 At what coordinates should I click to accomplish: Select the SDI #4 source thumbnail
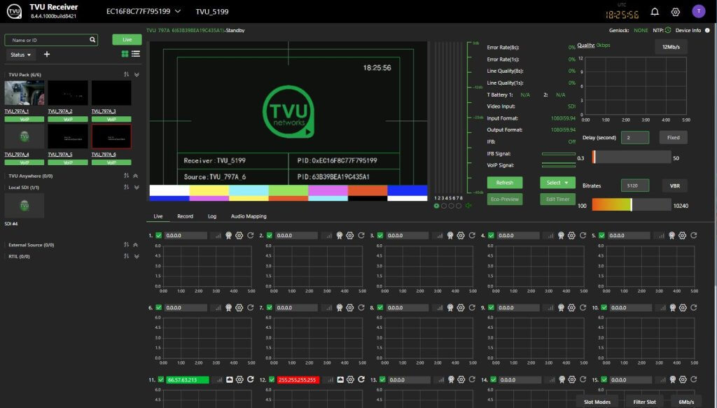(25, 206)
